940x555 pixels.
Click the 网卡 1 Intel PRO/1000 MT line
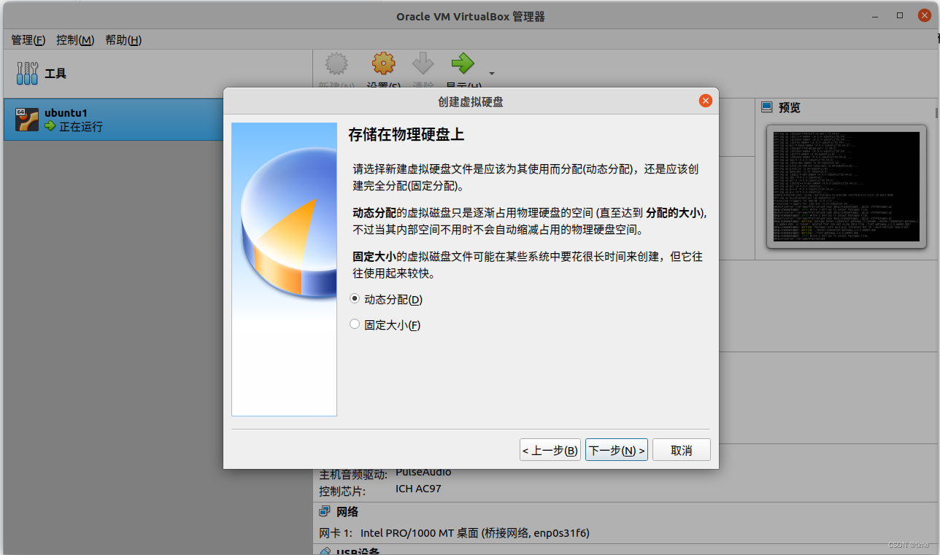coord(455,533)
